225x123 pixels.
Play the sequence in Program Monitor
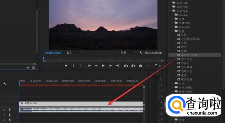pos(103,66)
